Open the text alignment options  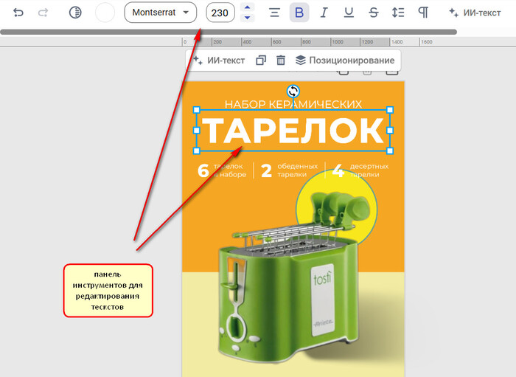coord(274,13)
